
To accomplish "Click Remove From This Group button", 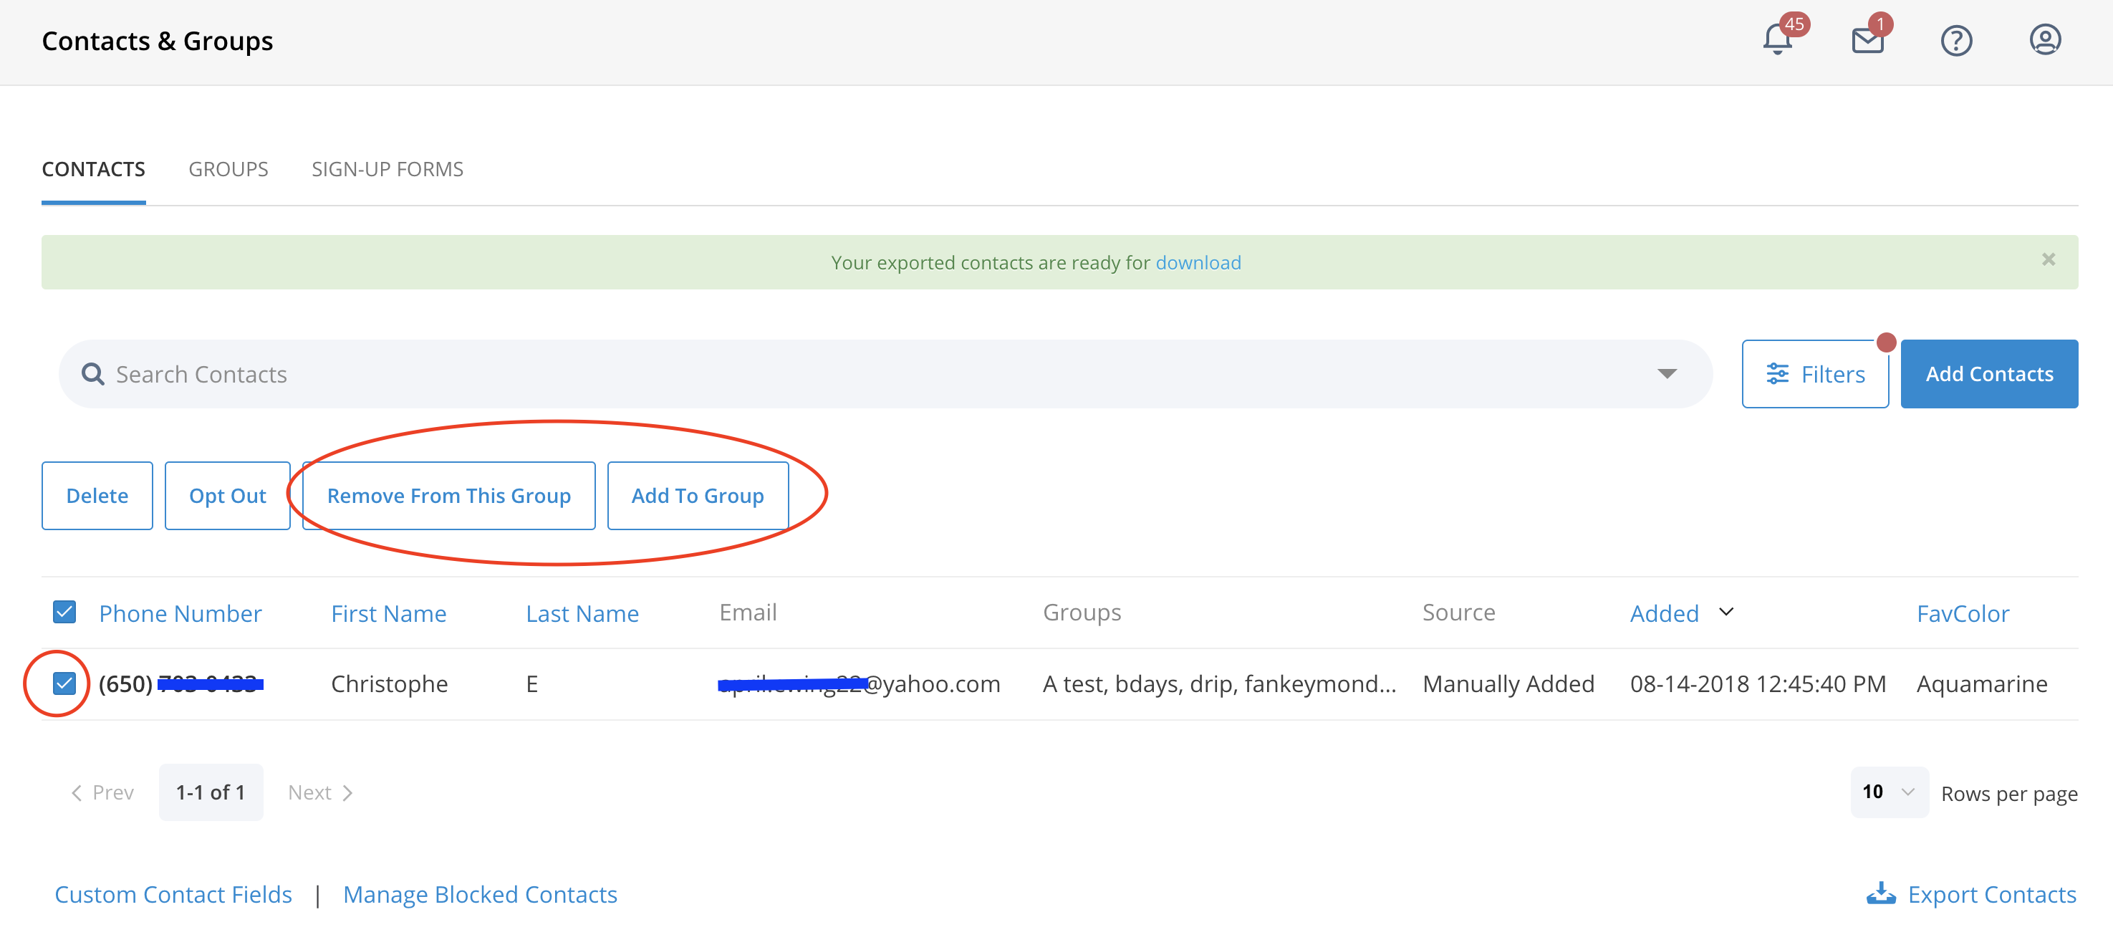I will pyautogui.click(x=448, y=496).
